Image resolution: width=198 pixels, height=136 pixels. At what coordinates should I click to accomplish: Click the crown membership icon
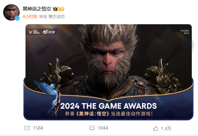[55, 9]
